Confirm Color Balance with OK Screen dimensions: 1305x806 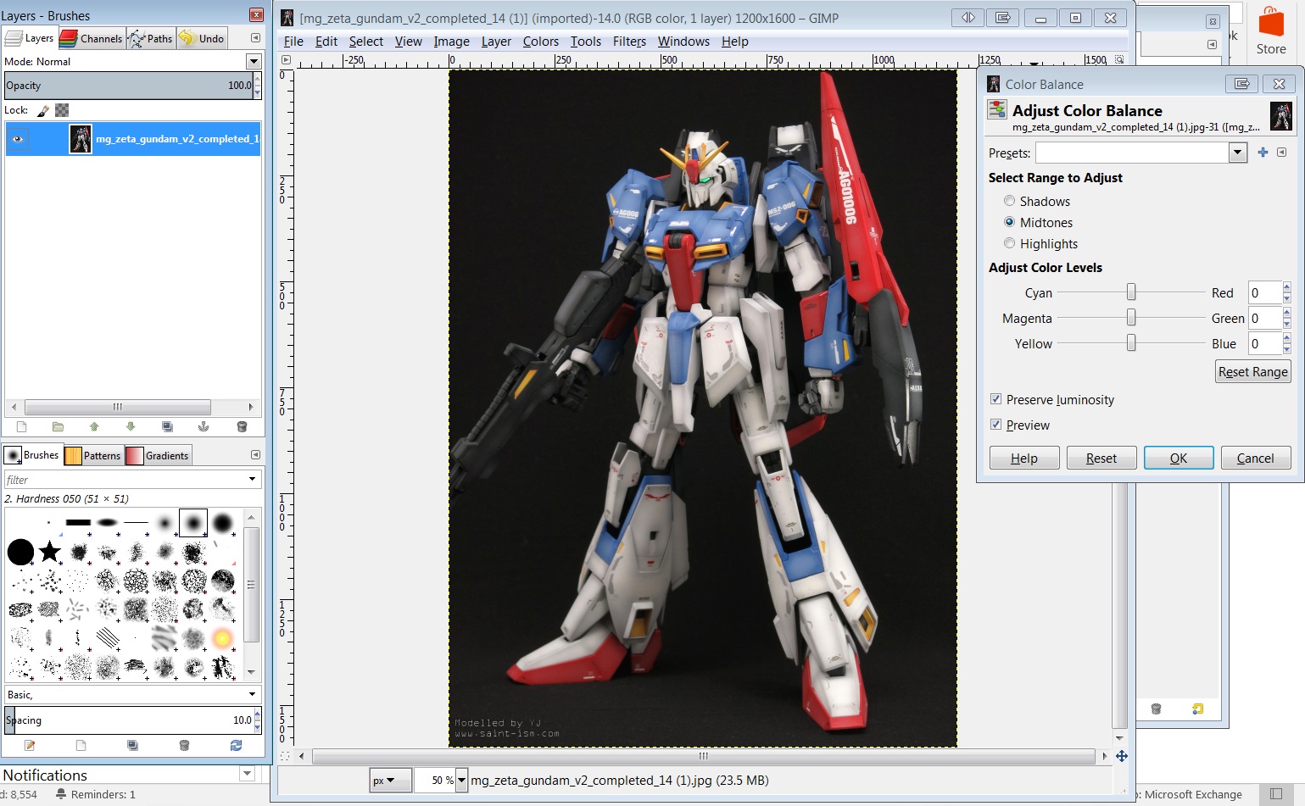coord(1179,459)
